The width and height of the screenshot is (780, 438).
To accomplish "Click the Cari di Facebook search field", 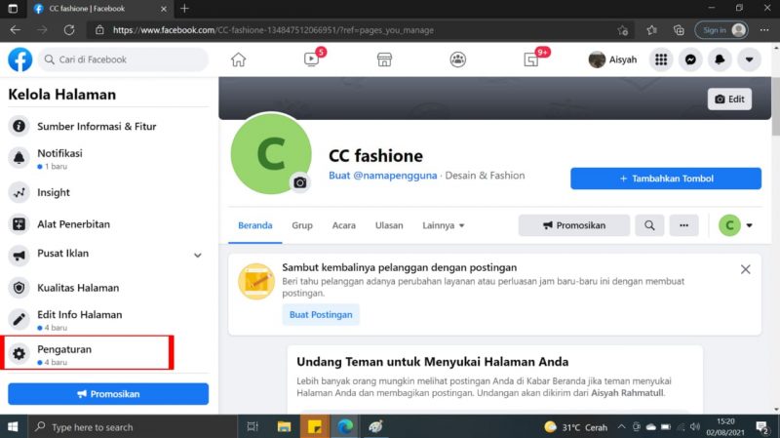I will [124, 60].
